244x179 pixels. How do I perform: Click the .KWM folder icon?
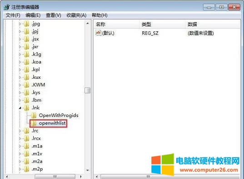click(x=26, y=85)
